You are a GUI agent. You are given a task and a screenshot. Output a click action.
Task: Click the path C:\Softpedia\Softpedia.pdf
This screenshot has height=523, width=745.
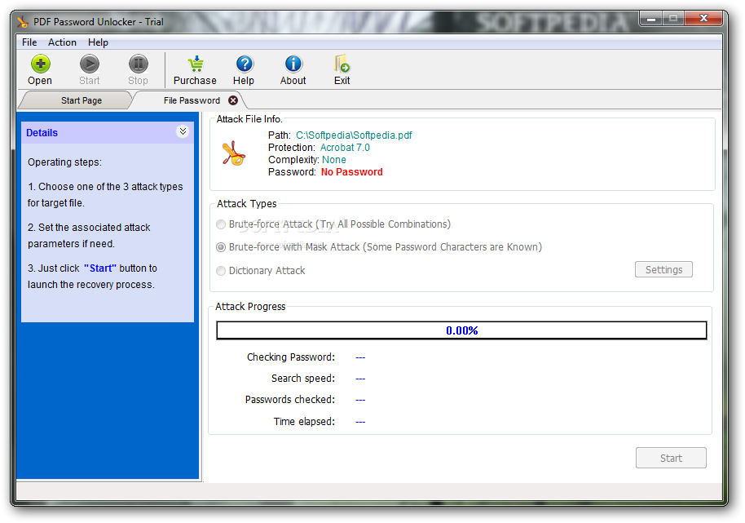[x=354, y=135]
